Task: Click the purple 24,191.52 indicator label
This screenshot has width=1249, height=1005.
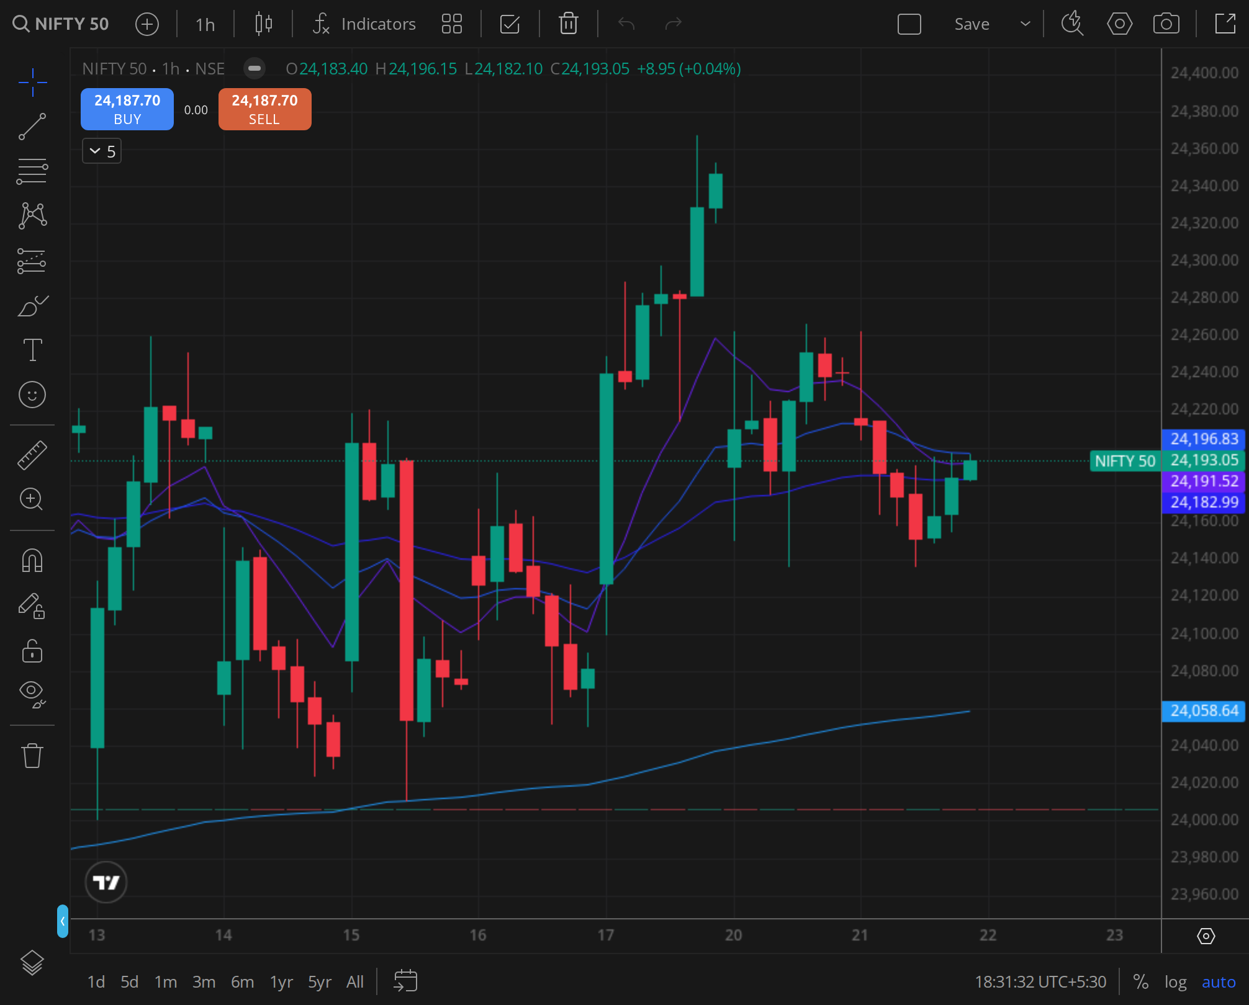Action: pyautogui.click(x=1204, y=481)
